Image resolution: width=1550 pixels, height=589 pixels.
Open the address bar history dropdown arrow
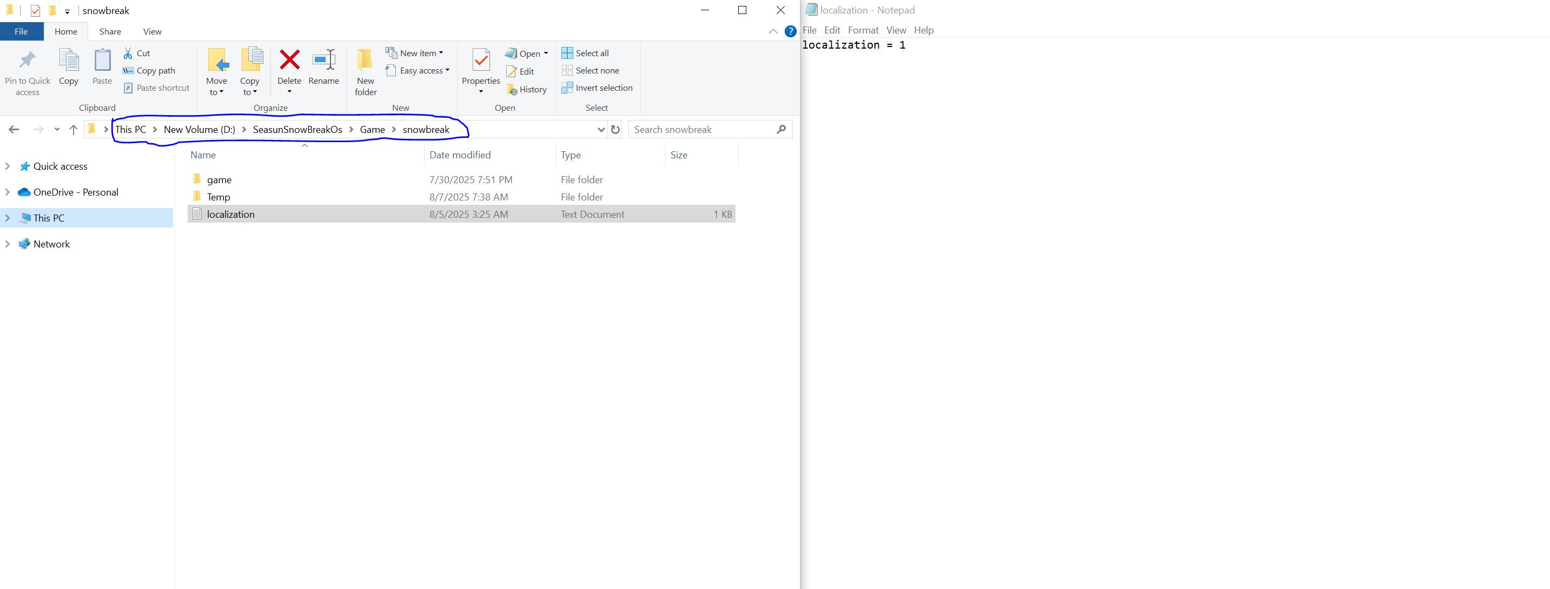[600, 129]
